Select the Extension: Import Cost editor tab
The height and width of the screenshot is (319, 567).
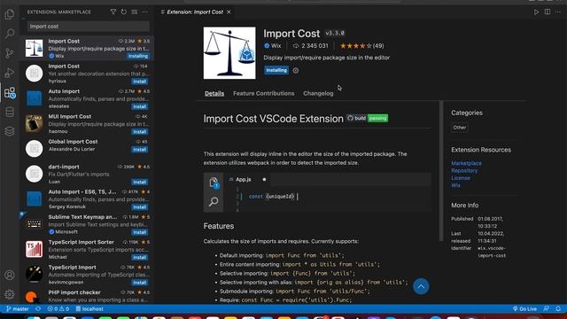coord(195,12)
